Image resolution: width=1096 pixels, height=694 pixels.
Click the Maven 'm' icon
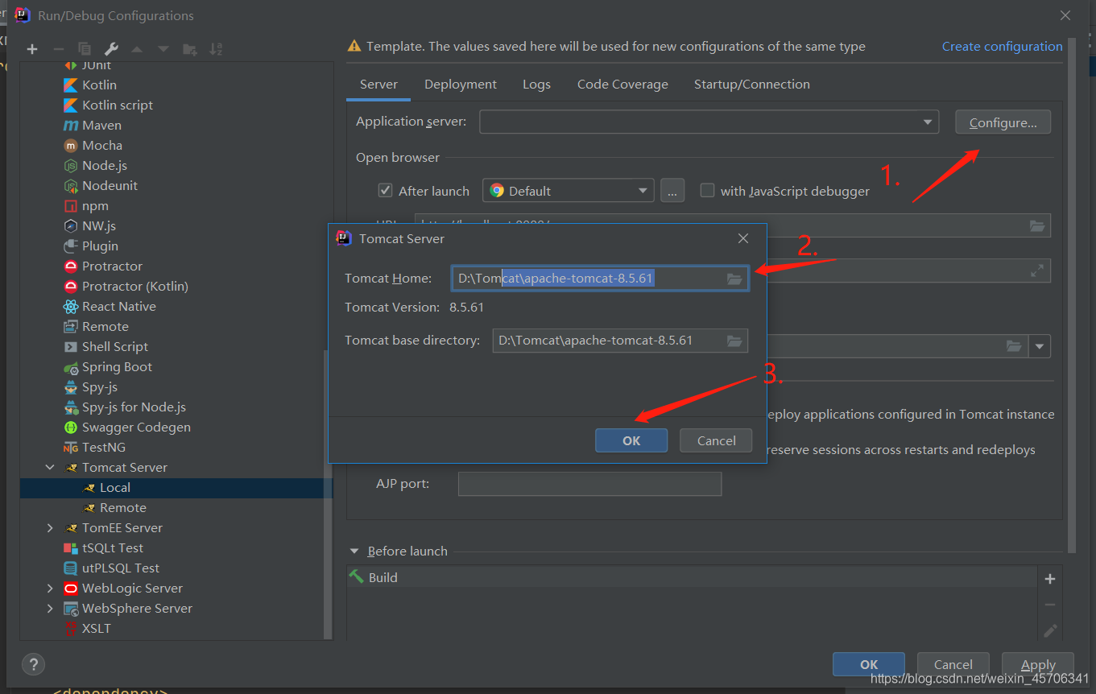pyautogui.click(x=70, y=125)
